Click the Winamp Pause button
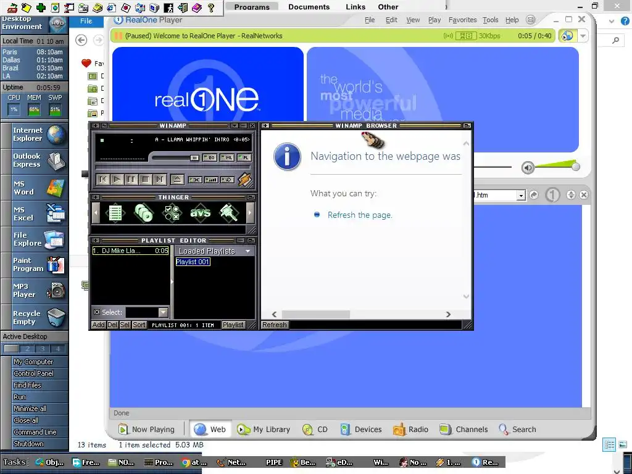The height and width of the screenshot is (474, 632). click(x=131, y=180)
